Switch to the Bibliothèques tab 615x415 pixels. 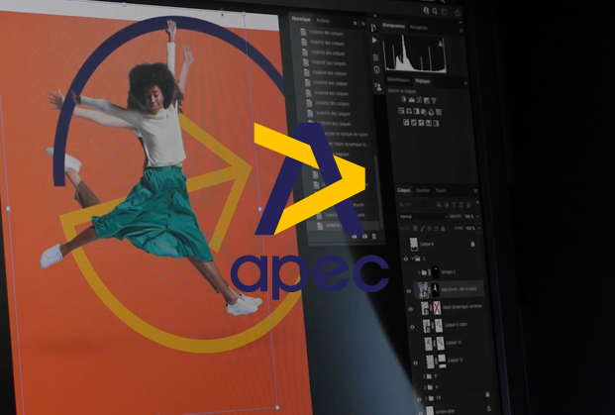tap(398, 79)
